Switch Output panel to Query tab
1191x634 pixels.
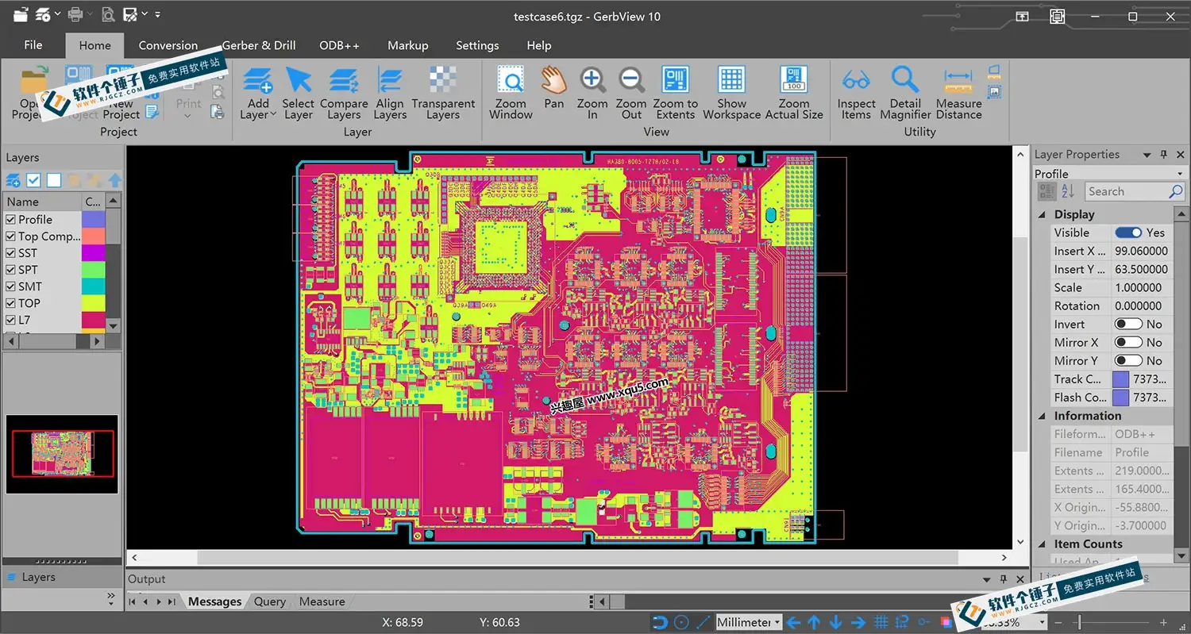point(270,601)
